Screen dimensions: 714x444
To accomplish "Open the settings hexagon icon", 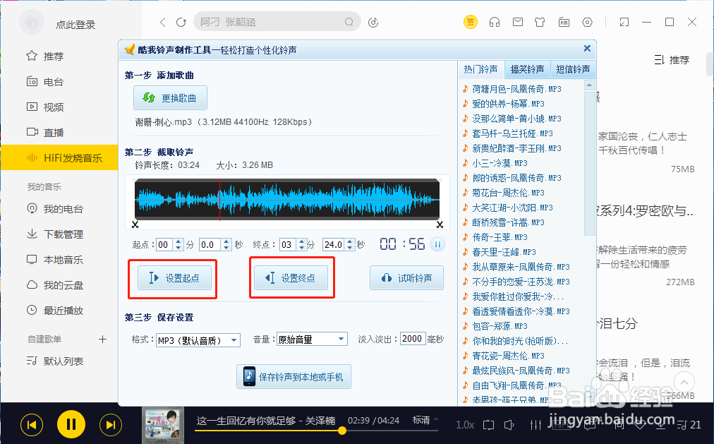I will tap(588, 22).
